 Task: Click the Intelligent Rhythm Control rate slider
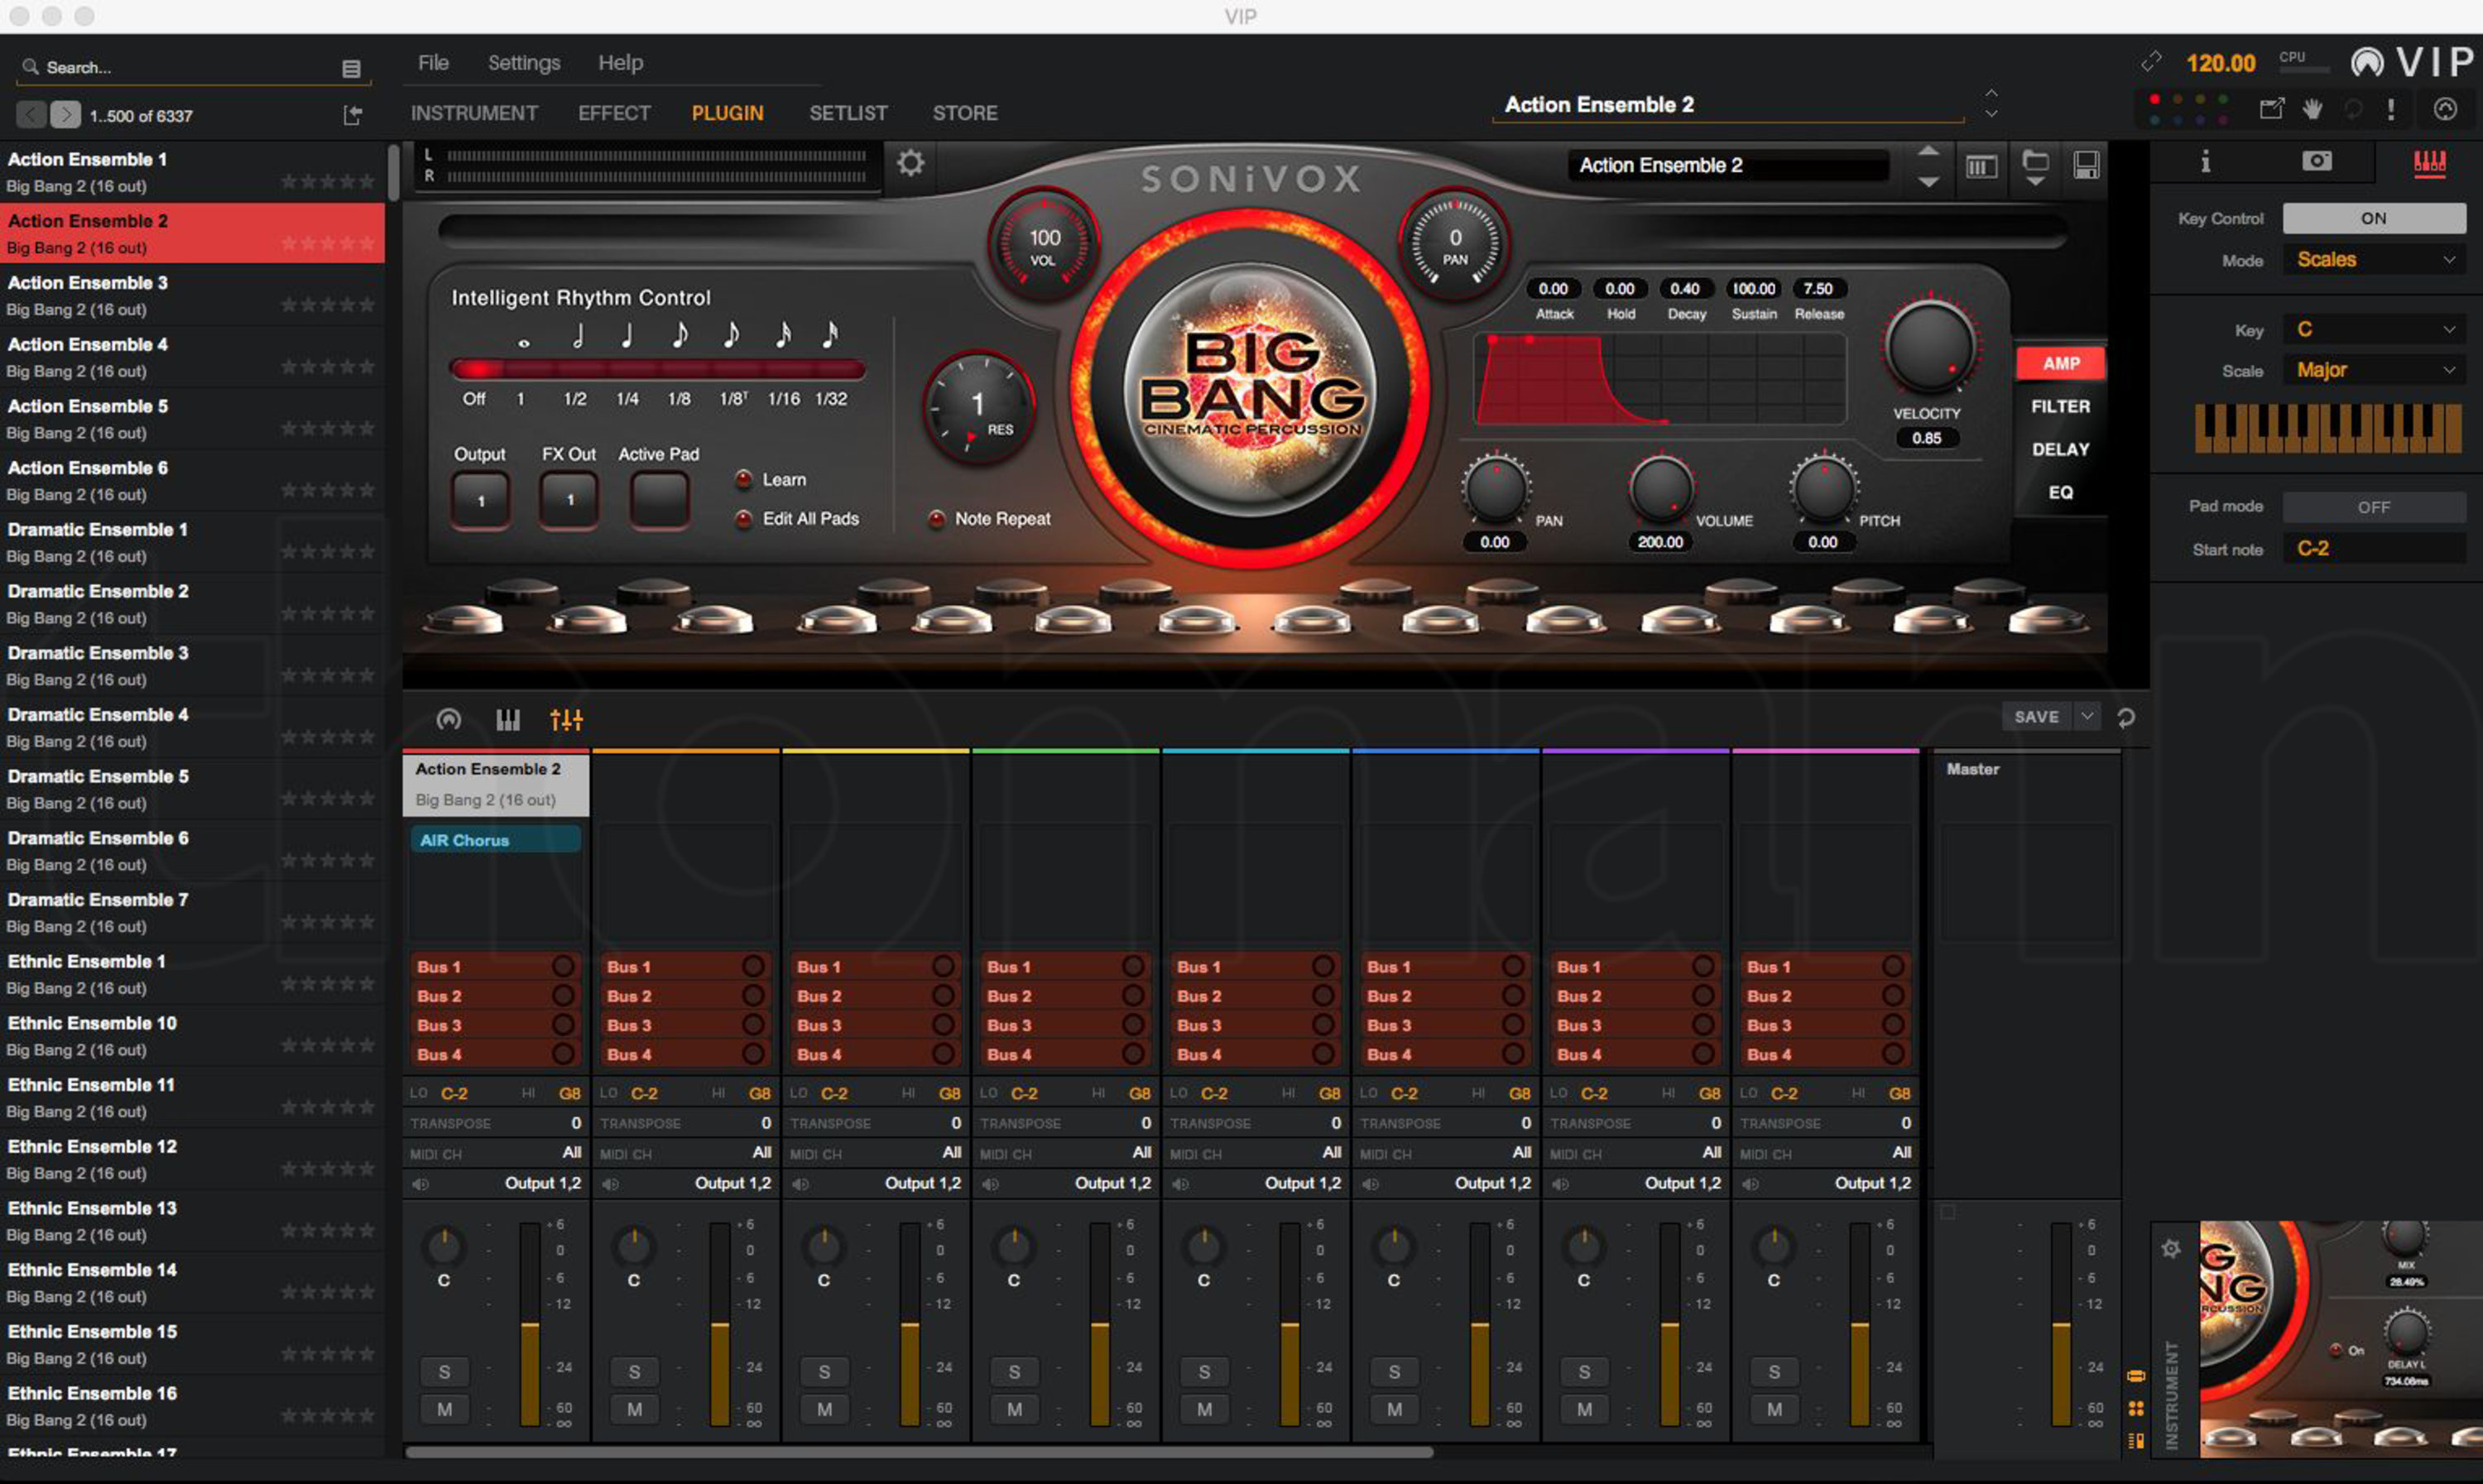point(657,368)
